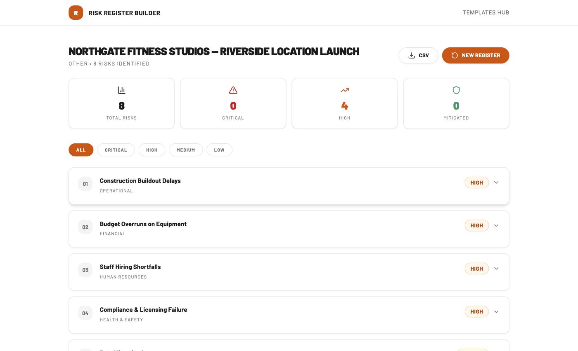
Task: Click the 03 number badge
Action: tap(85, 270)
